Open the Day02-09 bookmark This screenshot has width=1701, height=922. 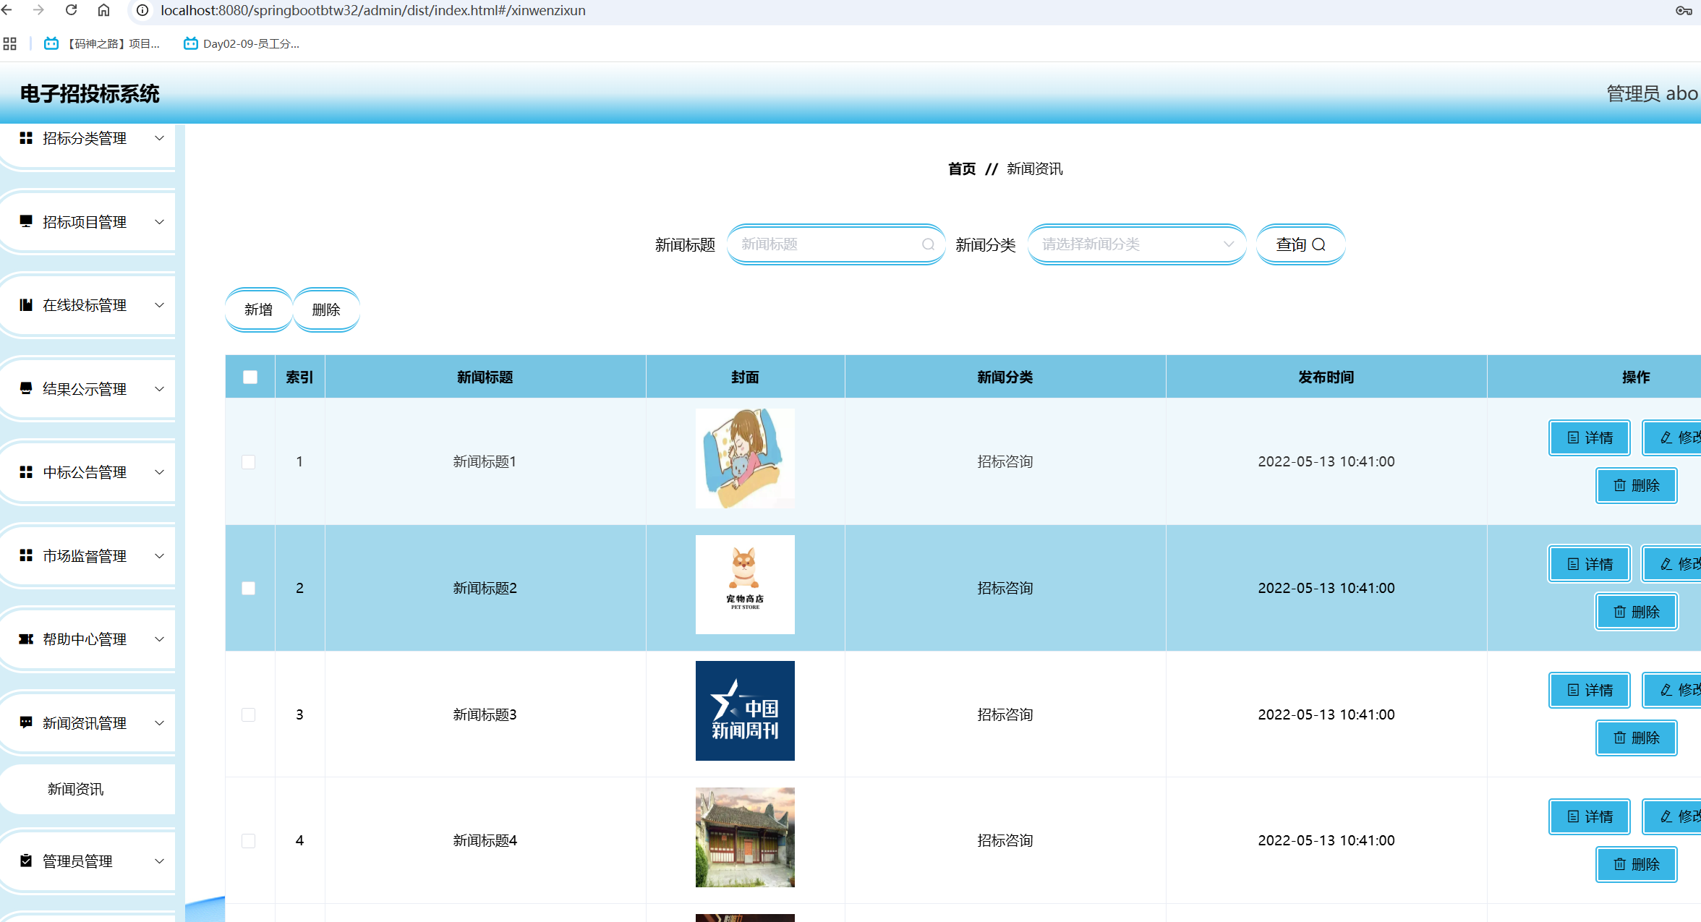coord(241,43)
